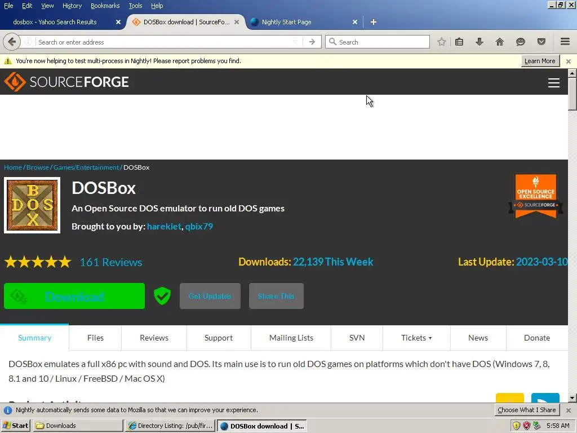Viewport: 577px width, 433px height.
Task: Click the Open Source Excellence badge
Action: (535, 196)
